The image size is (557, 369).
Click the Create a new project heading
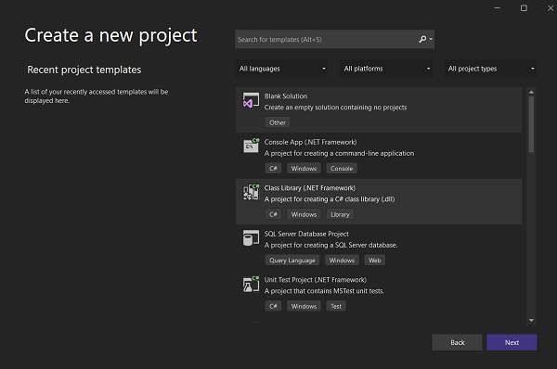110,35
